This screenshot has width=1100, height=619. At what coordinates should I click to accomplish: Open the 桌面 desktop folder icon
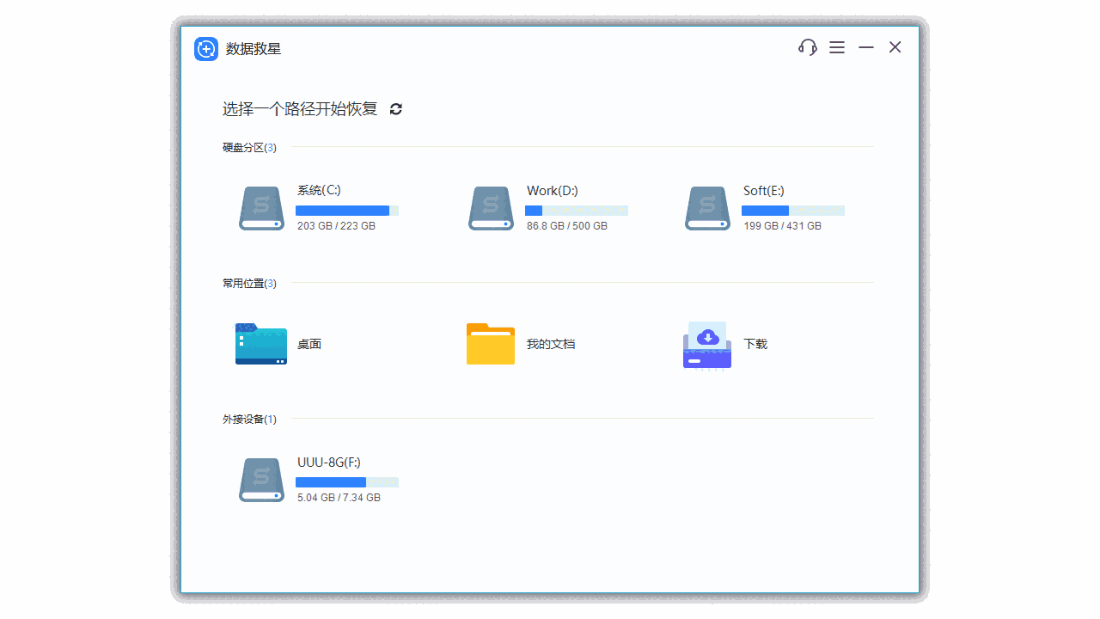pyautogui.click(x=261, y=344)
